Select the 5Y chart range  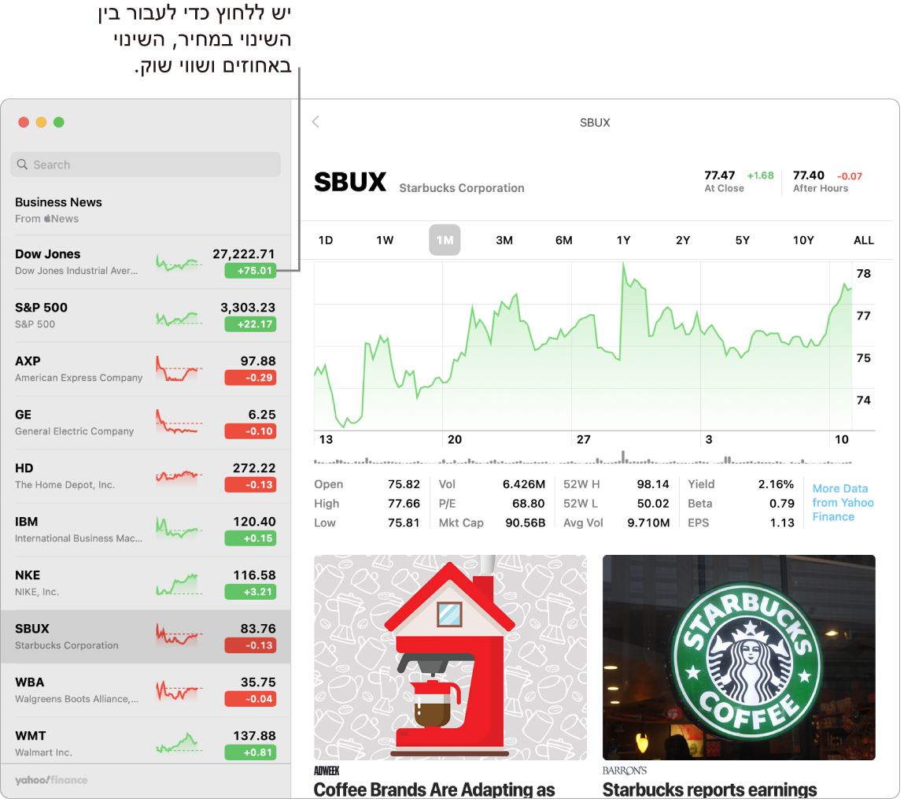point(743,240)
